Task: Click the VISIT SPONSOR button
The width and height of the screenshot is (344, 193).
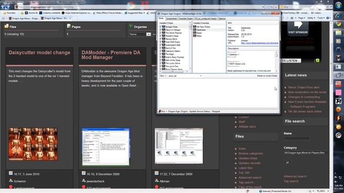Action: (x=298, y=28)
